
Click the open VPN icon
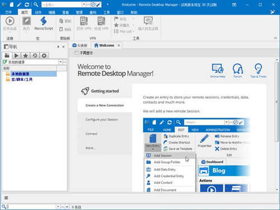[x=84, y=21]
